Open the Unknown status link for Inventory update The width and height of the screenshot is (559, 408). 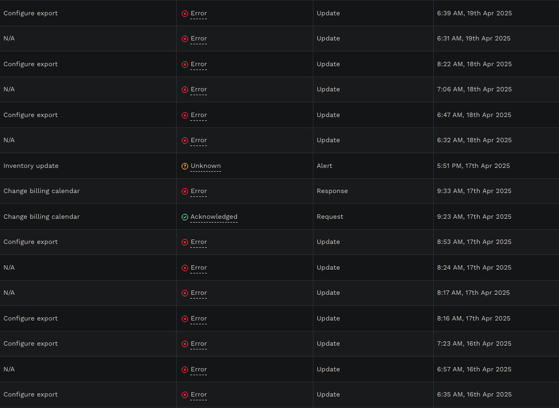206,166
